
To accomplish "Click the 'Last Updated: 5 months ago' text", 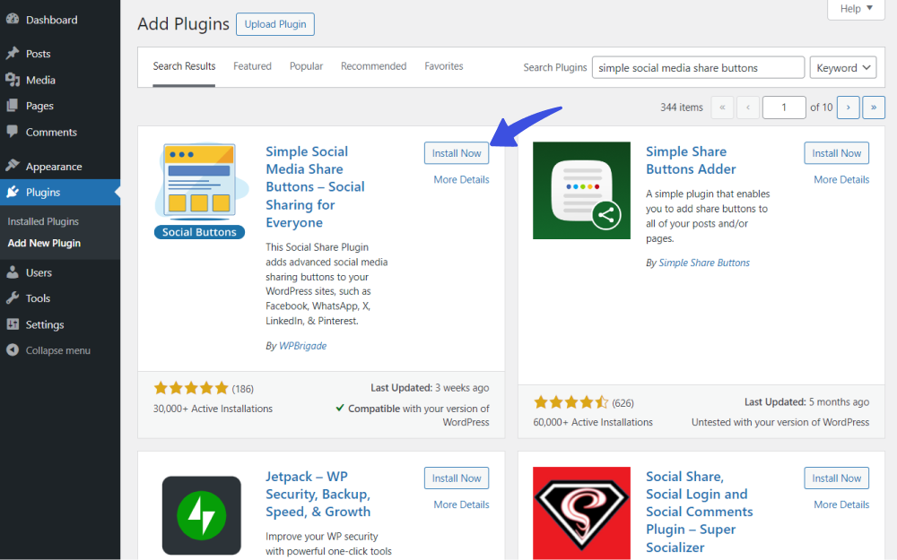I will [806, 402].
